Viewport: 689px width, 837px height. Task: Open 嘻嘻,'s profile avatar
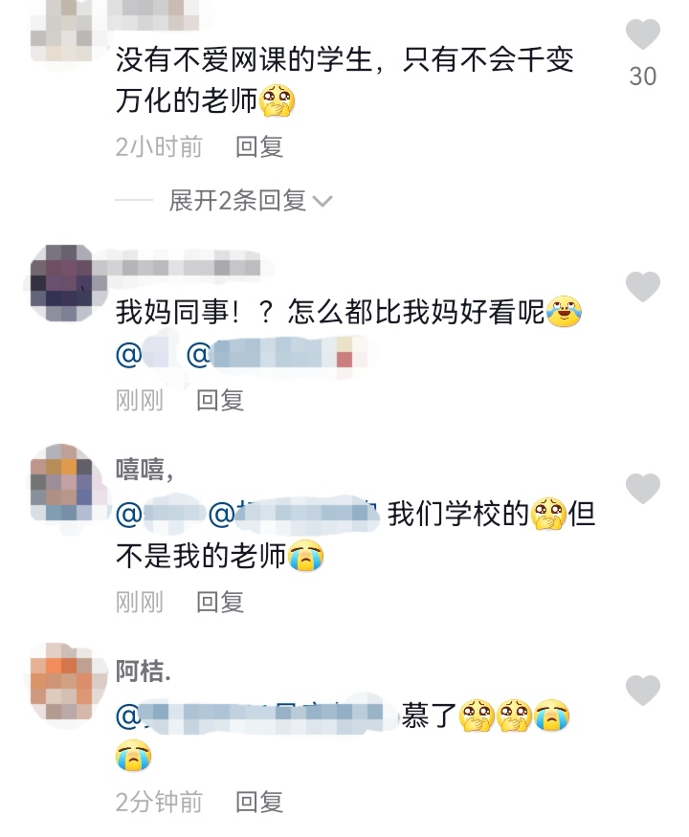pyautogui.click(x=61, y=483)
